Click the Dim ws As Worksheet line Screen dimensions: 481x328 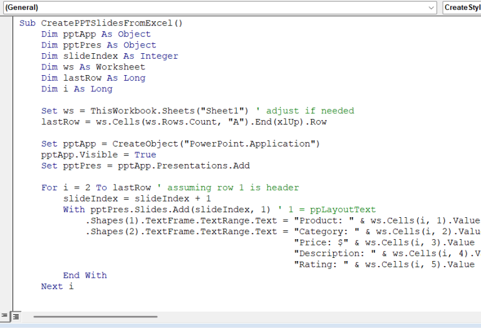coord(93,67)
